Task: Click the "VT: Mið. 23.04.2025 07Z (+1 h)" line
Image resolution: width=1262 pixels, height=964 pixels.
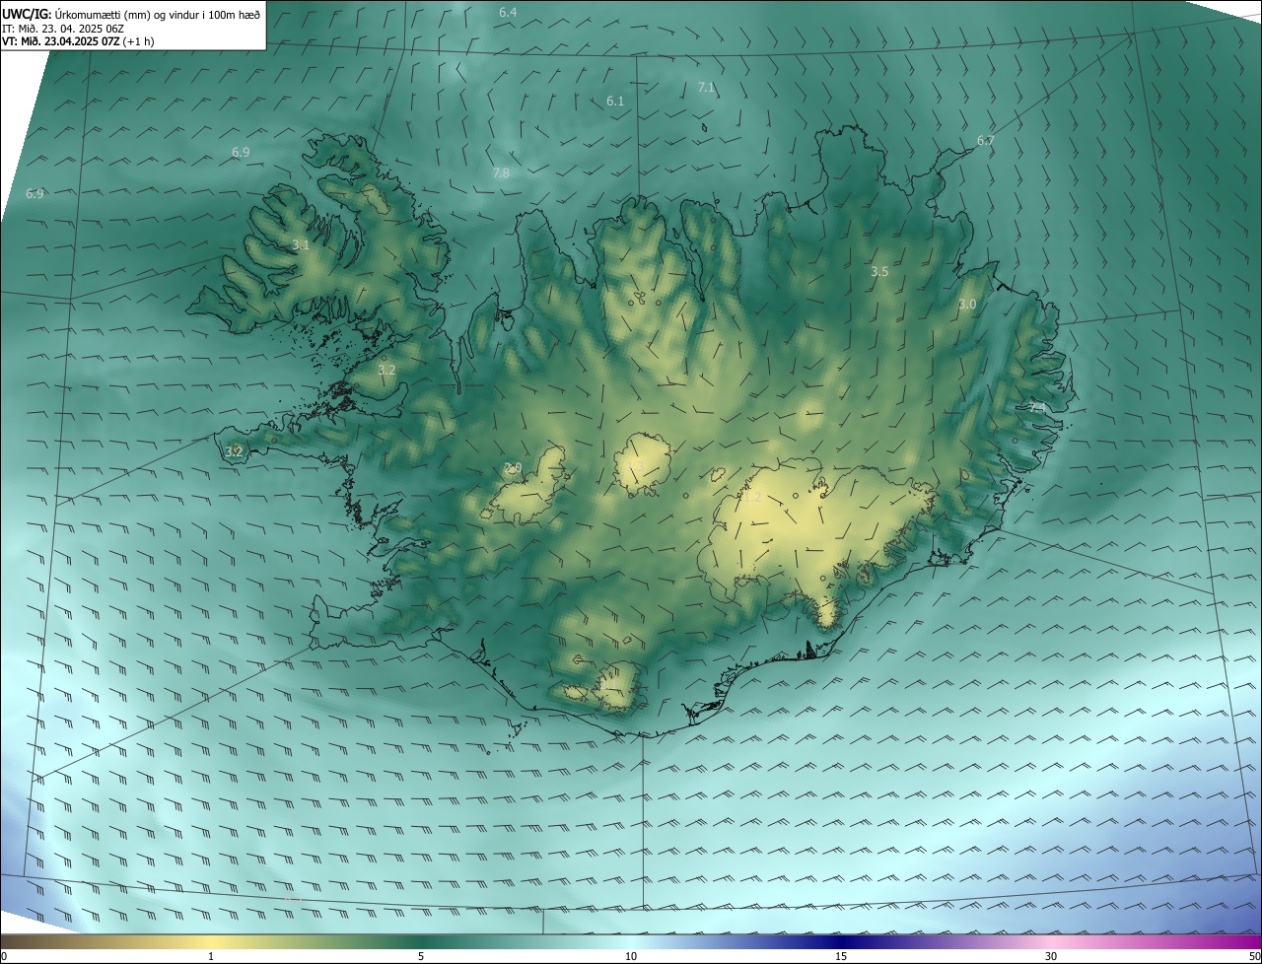Action: tap(78, 41)
